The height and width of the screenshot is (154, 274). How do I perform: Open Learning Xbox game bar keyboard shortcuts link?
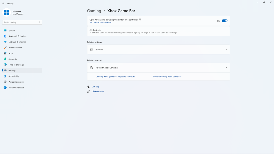point(115,76)
